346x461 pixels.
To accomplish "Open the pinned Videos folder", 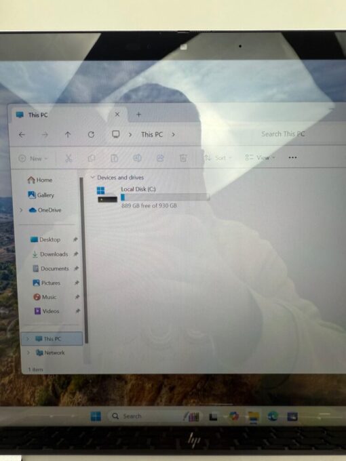I will click(47, 311).
